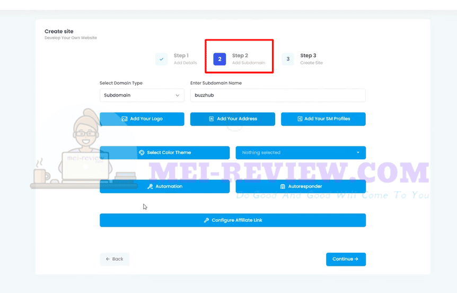
Task: Click Continue to proceed
Action: click(346, 259)
